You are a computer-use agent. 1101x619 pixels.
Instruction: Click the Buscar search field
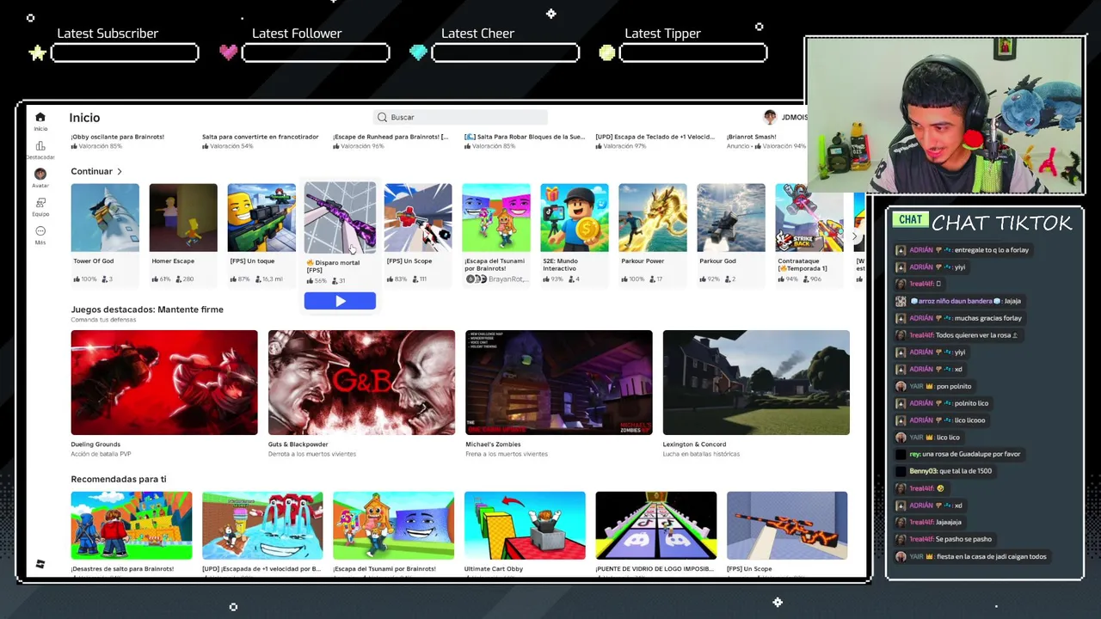click(461, 117)
